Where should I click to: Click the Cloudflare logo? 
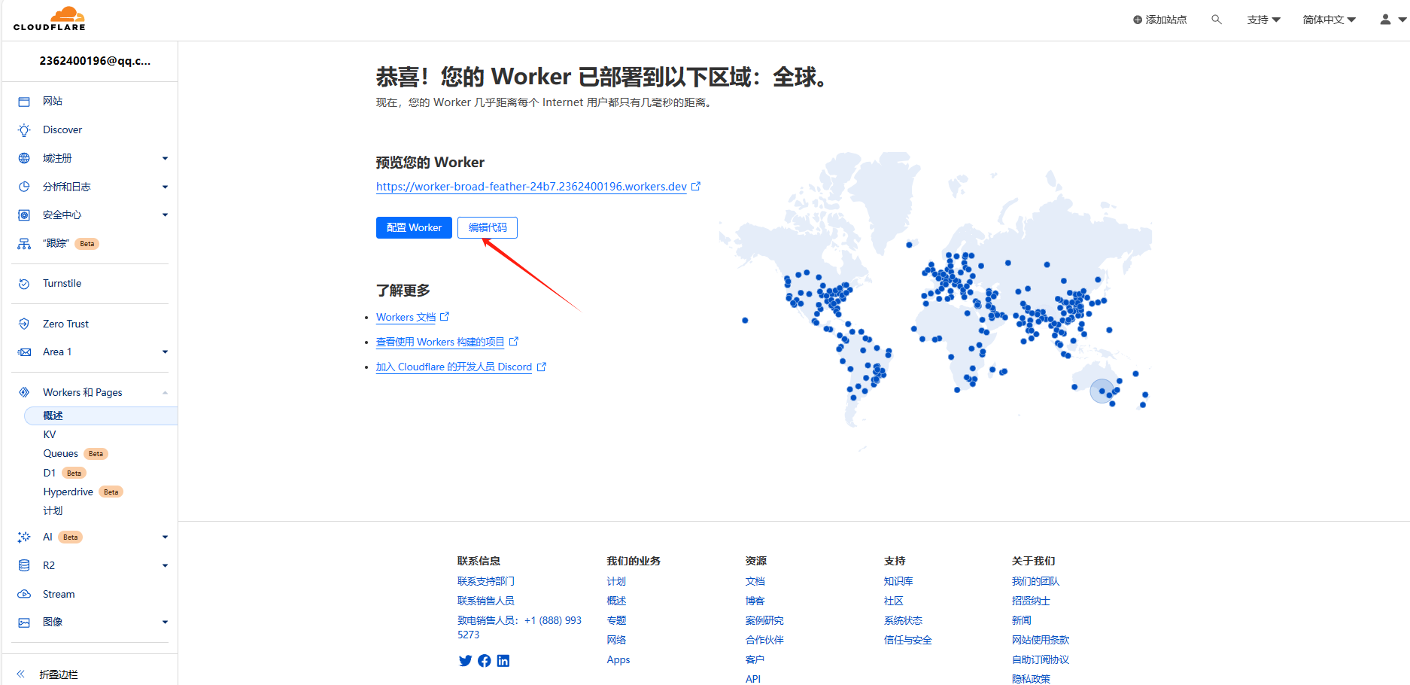tap(50, 19)
